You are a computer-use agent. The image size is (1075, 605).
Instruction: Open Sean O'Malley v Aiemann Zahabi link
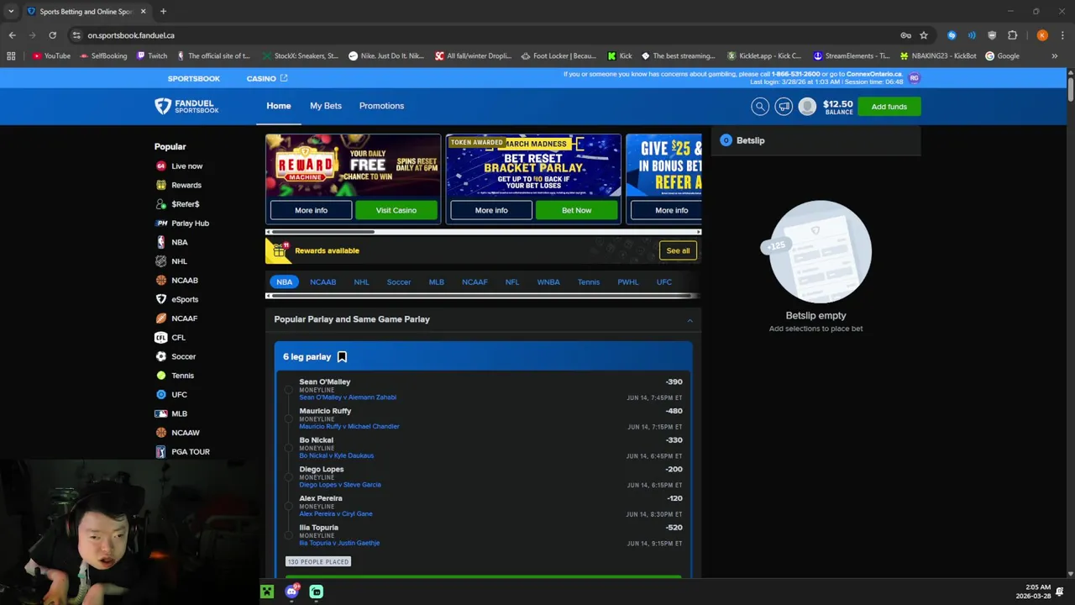tap(348, 397)
